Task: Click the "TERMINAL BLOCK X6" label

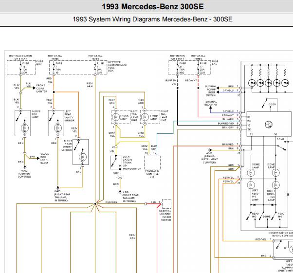Action: [x=210, y=103]
